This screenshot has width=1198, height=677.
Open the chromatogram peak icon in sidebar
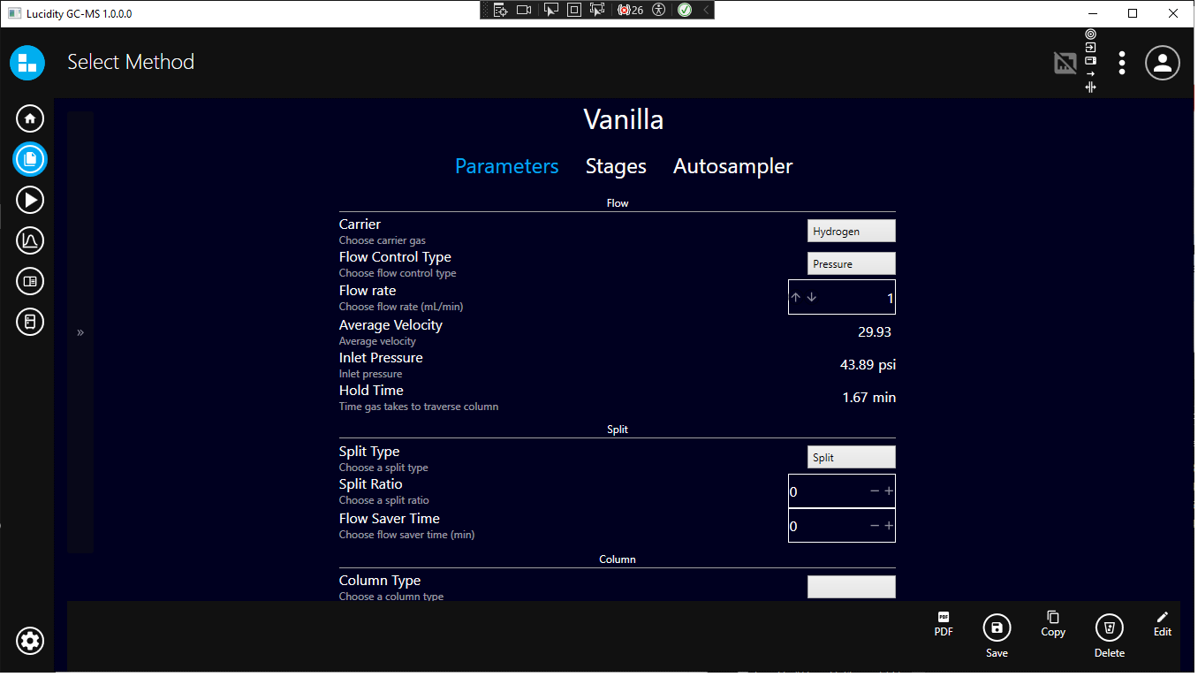click(30, 240)
